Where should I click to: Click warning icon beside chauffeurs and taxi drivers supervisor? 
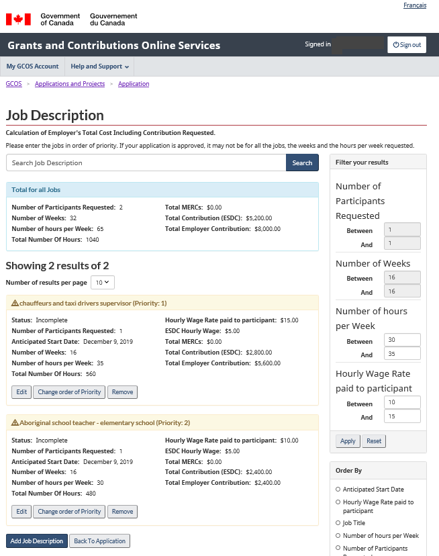15,303
